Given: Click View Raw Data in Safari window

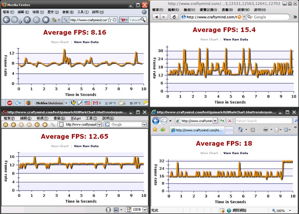Looking at the screenshot, I should tap(235, 39).
